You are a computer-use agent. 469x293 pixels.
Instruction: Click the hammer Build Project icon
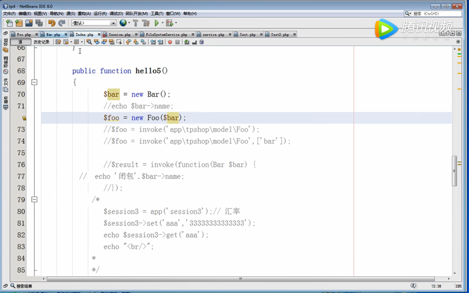coord(136,23)
